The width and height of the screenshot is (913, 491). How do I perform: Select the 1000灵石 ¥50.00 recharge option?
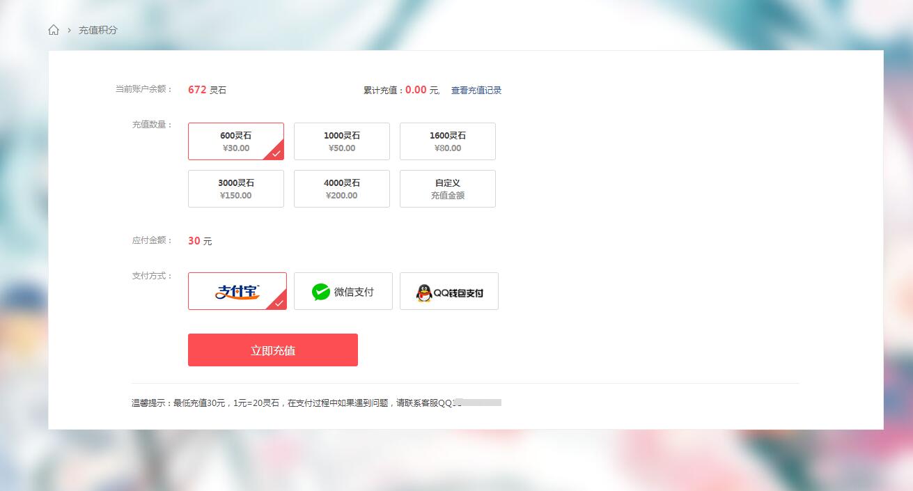pos(341,141)
